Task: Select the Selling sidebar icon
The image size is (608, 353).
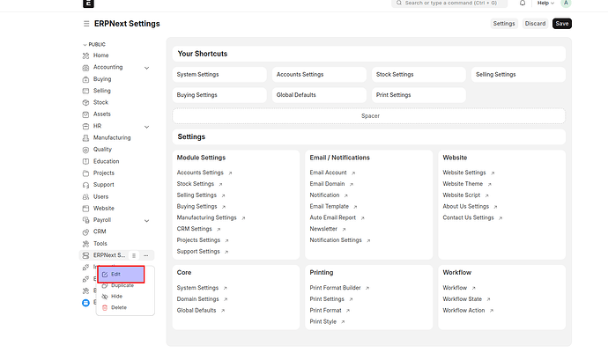Action: click(85, 91)
